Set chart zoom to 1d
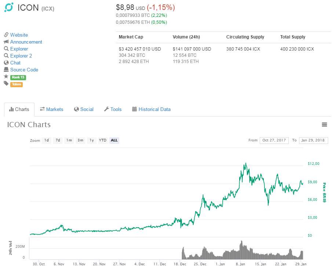Viewport: 332px width, 266px height. (x=47, y=140)
